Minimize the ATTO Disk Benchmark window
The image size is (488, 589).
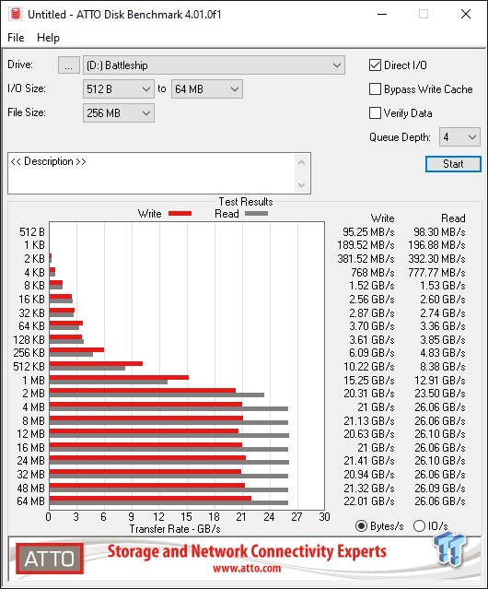(x=382, y=14)
